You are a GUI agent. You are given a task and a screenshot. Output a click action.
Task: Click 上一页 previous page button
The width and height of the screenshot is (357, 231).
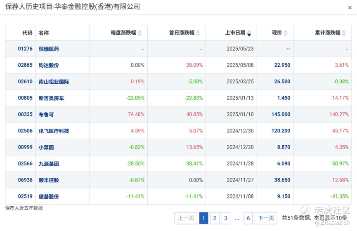click(x=186, y=218)
